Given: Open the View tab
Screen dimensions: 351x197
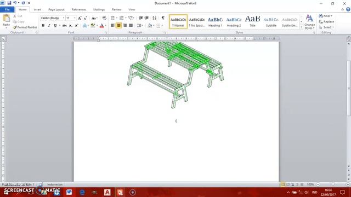Looking at the screenshot, I should coord(132,10).
